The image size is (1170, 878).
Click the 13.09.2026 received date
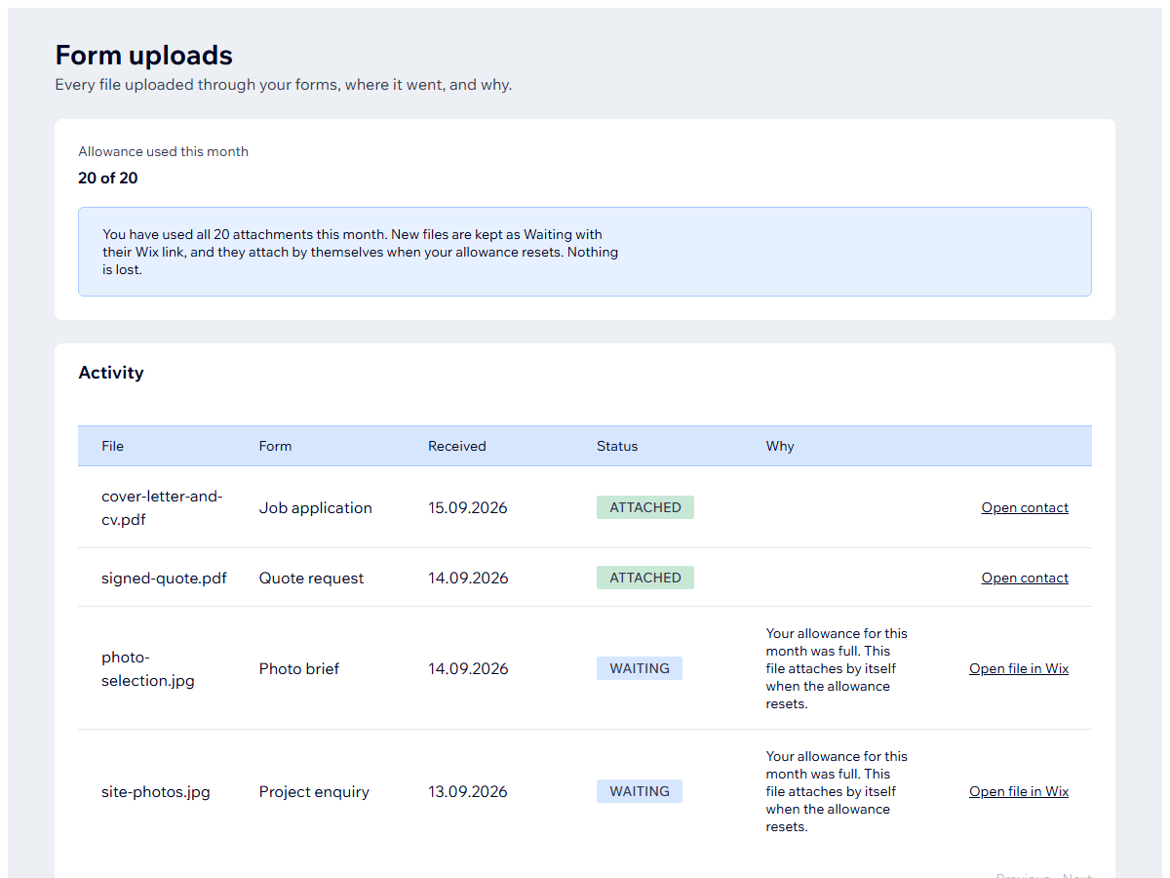[468, 791]
